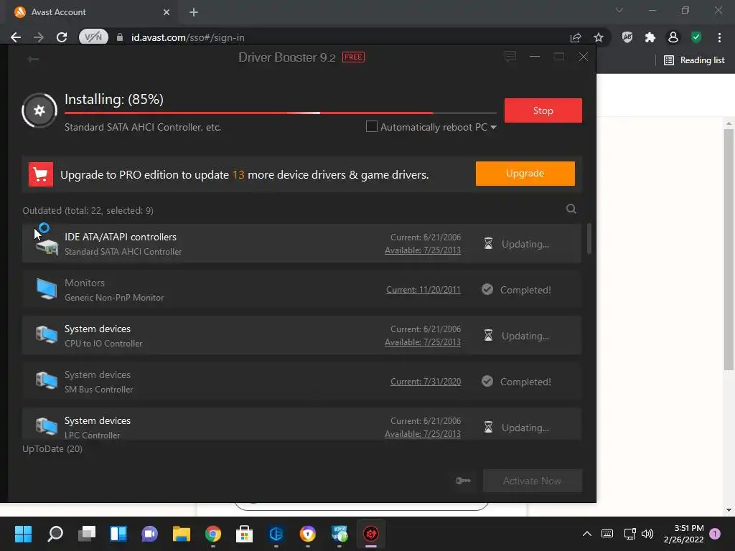Click the search magnifier in the Outdated list
This screenshot has height=551, width=735.
pyautogui.click(x=571, y=209)
